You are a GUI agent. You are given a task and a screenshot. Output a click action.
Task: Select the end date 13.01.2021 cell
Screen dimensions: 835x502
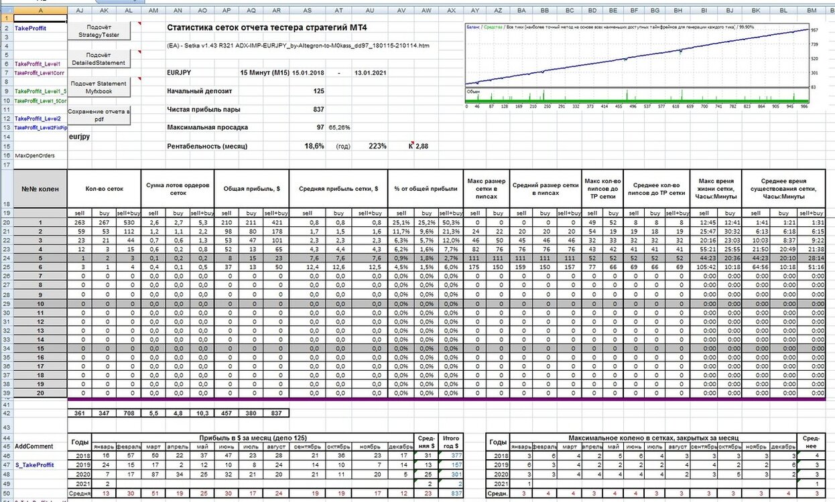click(370, 72)
